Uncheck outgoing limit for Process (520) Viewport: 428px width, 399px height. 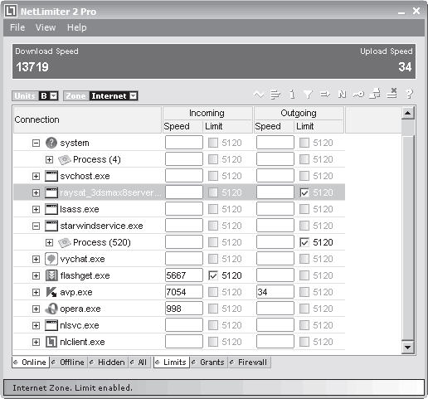[x=304, y=242]
